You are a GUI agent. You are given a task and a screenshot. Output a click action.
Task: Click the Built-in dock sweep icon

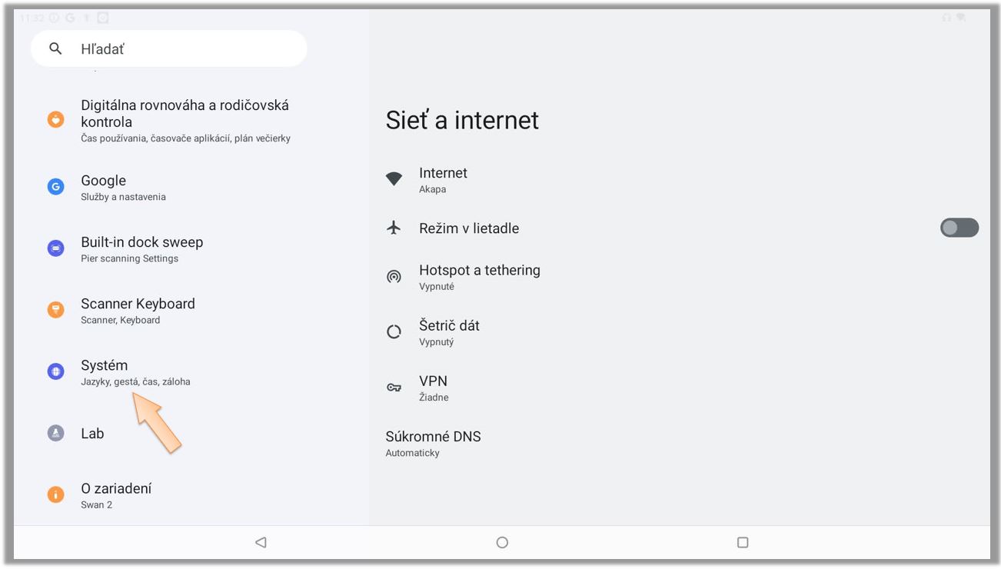click(x=55, y=248)
